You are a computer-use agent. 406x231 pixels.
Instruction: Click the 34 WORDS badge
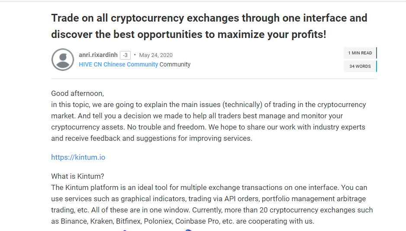(x=360, y=66)
